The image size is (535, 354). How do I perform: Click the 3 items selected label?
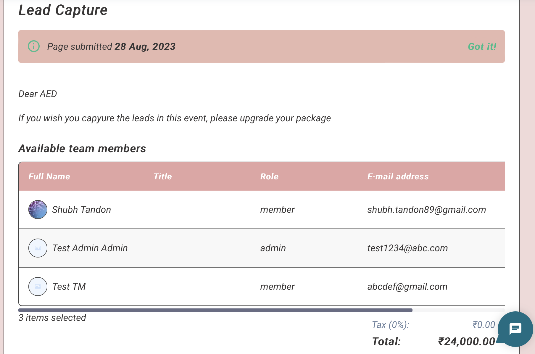click(52, 318)
